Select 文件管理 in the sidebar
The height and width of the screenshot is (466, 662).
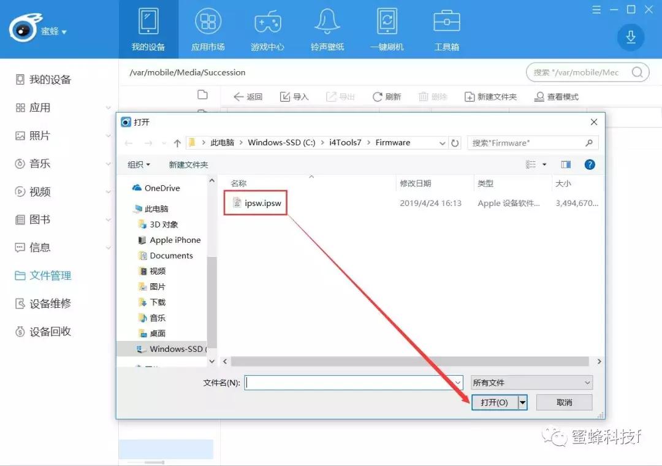click(x=43, y=275)
